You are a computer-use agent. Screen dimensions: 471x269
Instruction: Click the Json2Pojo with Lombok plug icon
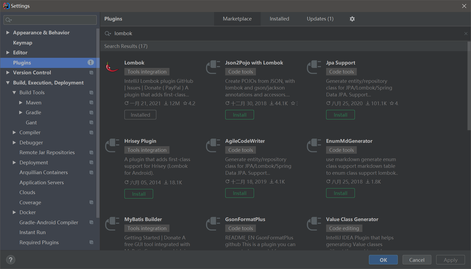213,67
